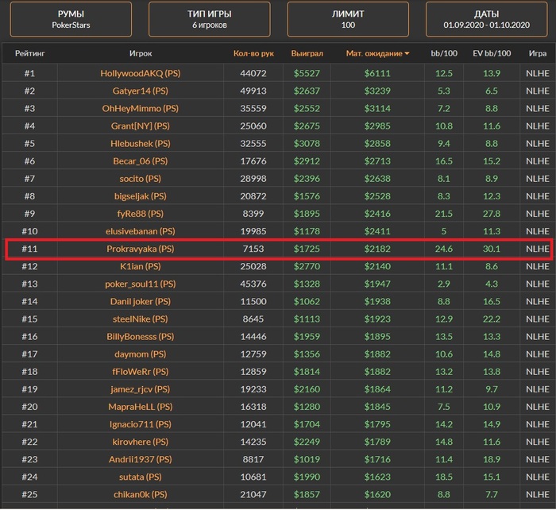Select rating cell #11
The width and height of the screenshot is (556, 510).
pyautogui.click(x=30, y=249)
